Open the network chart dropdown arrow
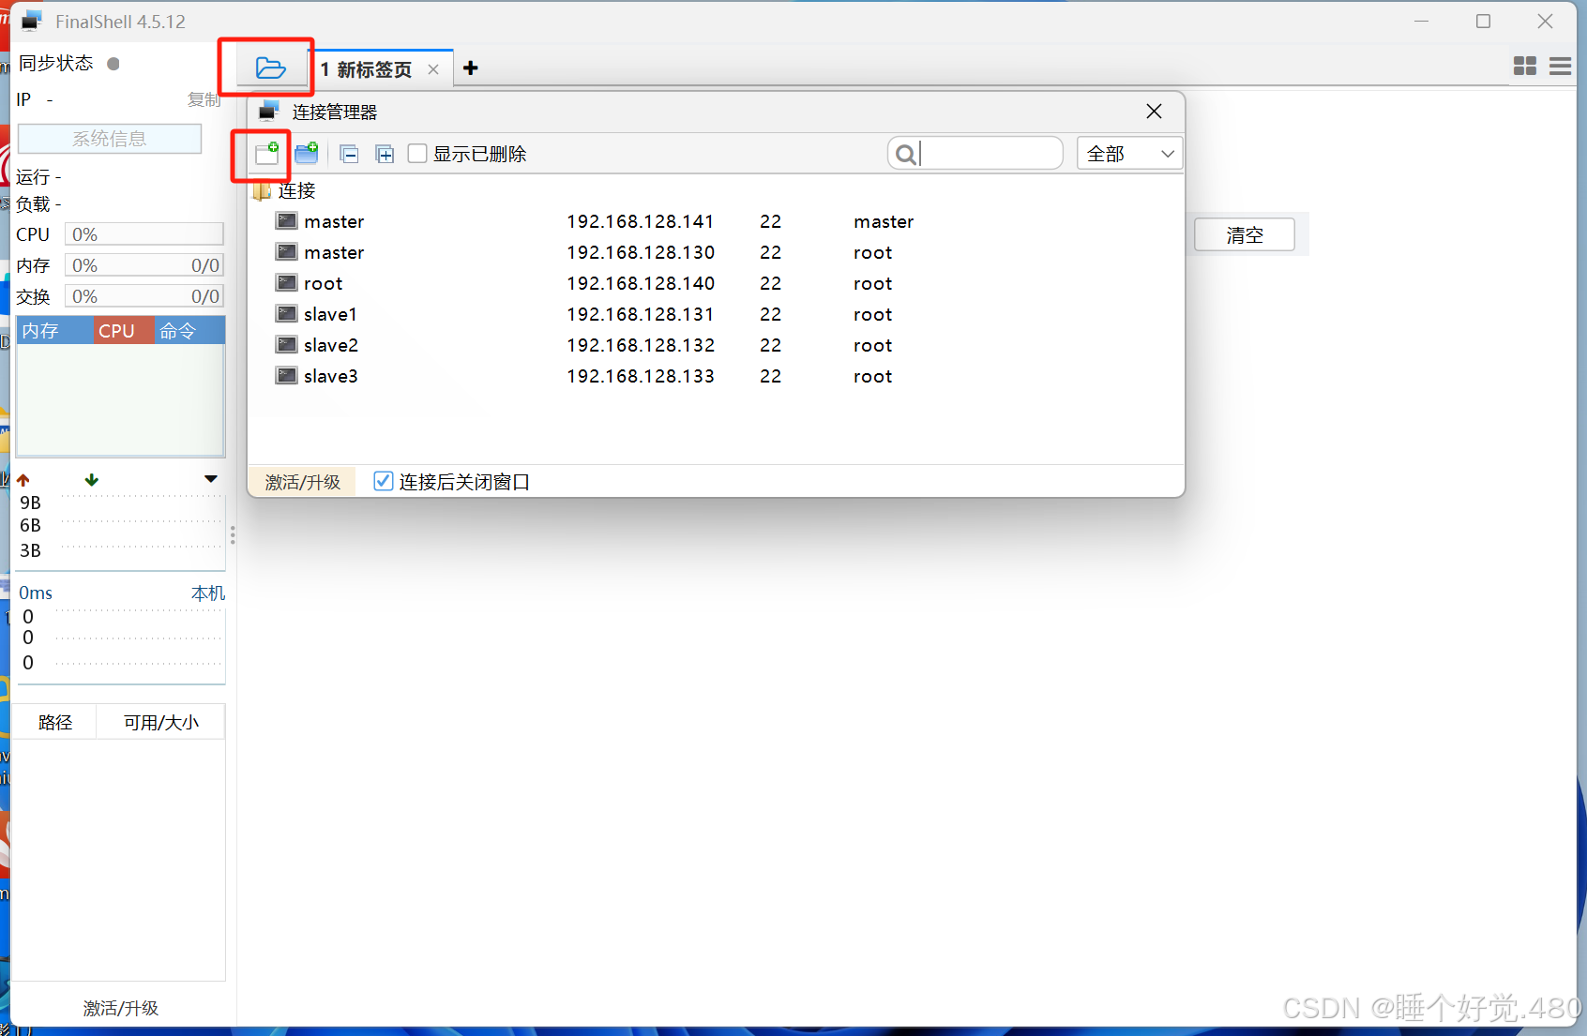Image resolution: width=1587 pixels, height=1036 pixels. tap(211, 478)
